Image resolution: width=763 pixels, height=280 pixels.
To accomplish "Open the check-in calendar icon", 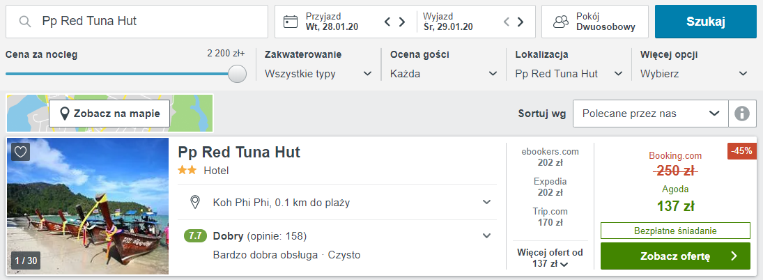I will tap(291, 22).
